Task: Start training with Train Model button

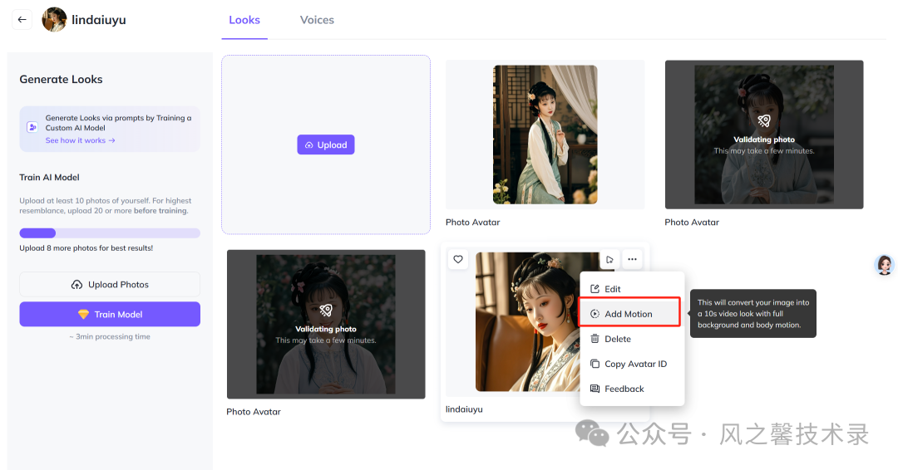Action: click(110, 315)
